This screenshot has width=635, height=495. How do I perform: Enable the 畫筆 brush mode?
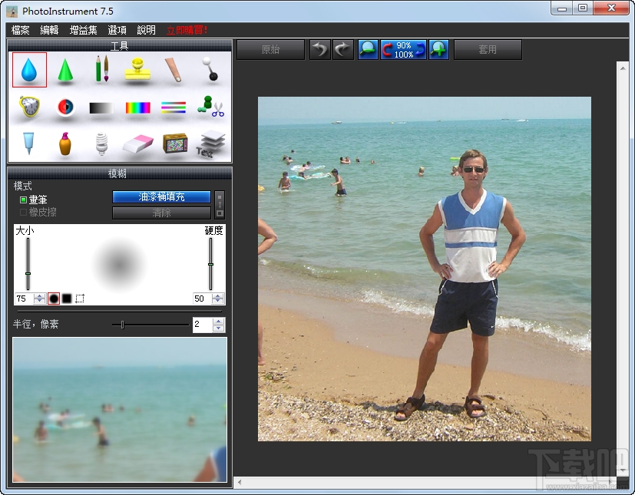pos(34,200)
